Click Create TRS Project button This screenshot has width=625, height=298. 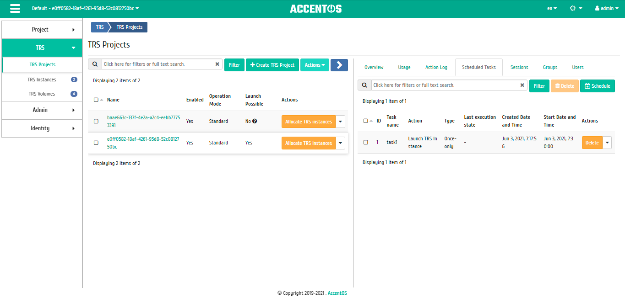point(272,65)
